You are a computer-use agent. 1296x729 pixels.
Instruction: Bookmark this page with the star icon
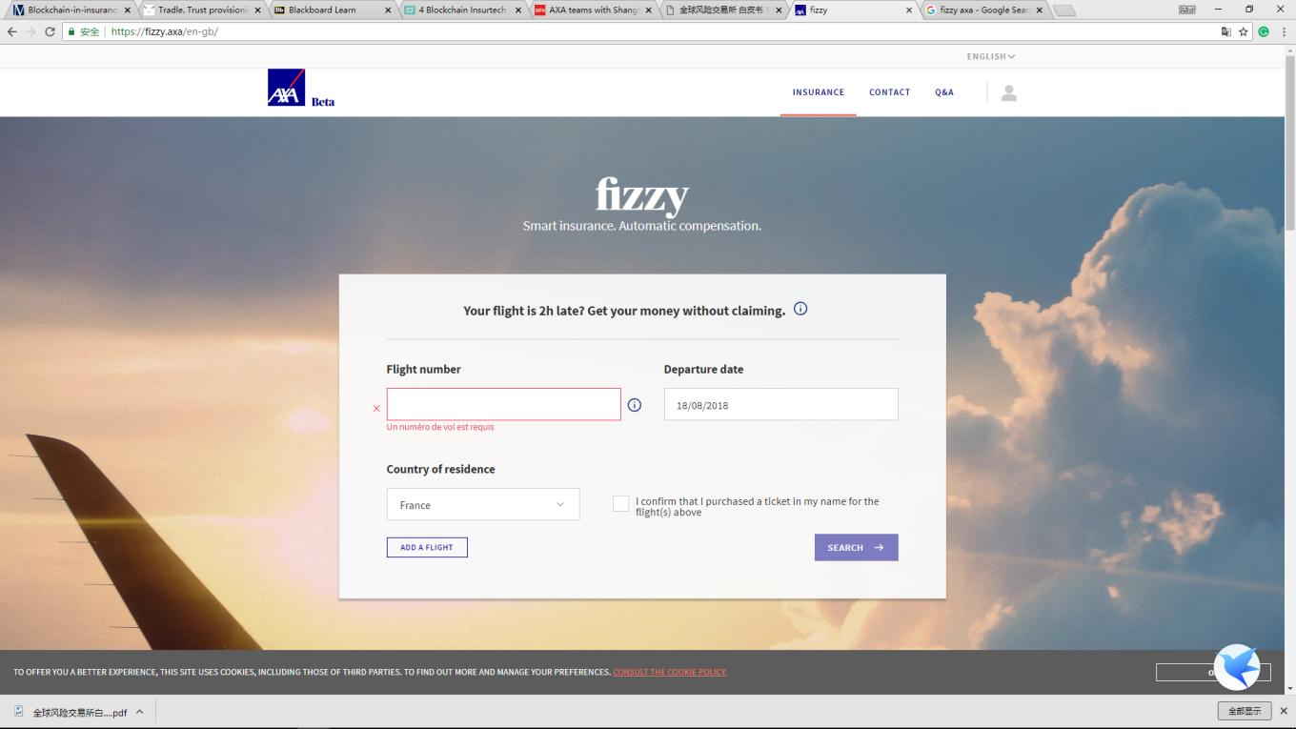coord(1244,31)
